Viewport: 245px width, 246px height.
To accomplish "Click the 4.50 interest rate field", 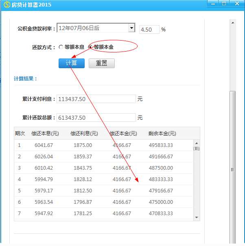I will [x=149, y=30].
